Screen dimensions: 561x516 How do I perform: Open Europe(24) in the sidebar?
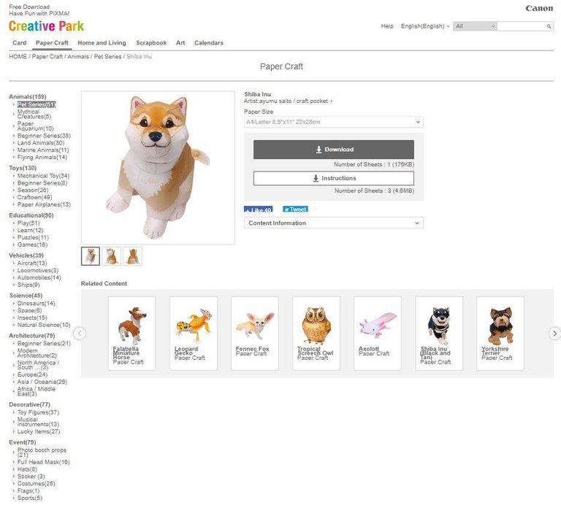(32, 374)
